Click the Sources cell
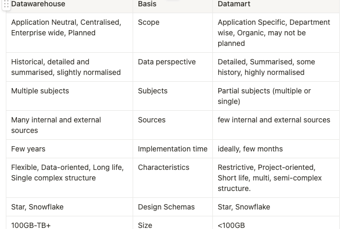Image resolution: width=345 pixels, height=229 pixels. [x=173, y=125]
